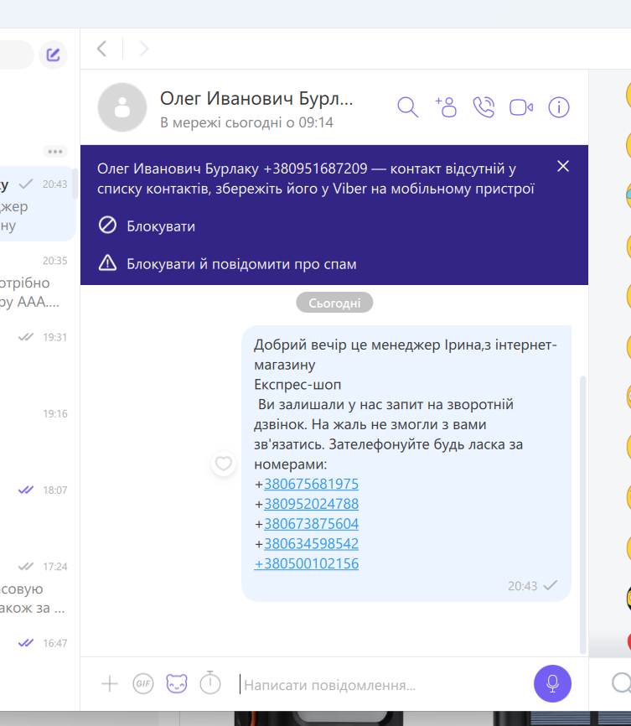Open the sticker bear icon

(x=177, y=683)
